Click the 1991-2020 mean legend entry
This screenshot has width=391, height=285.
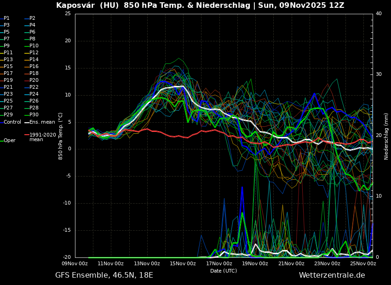pos(42,137)
